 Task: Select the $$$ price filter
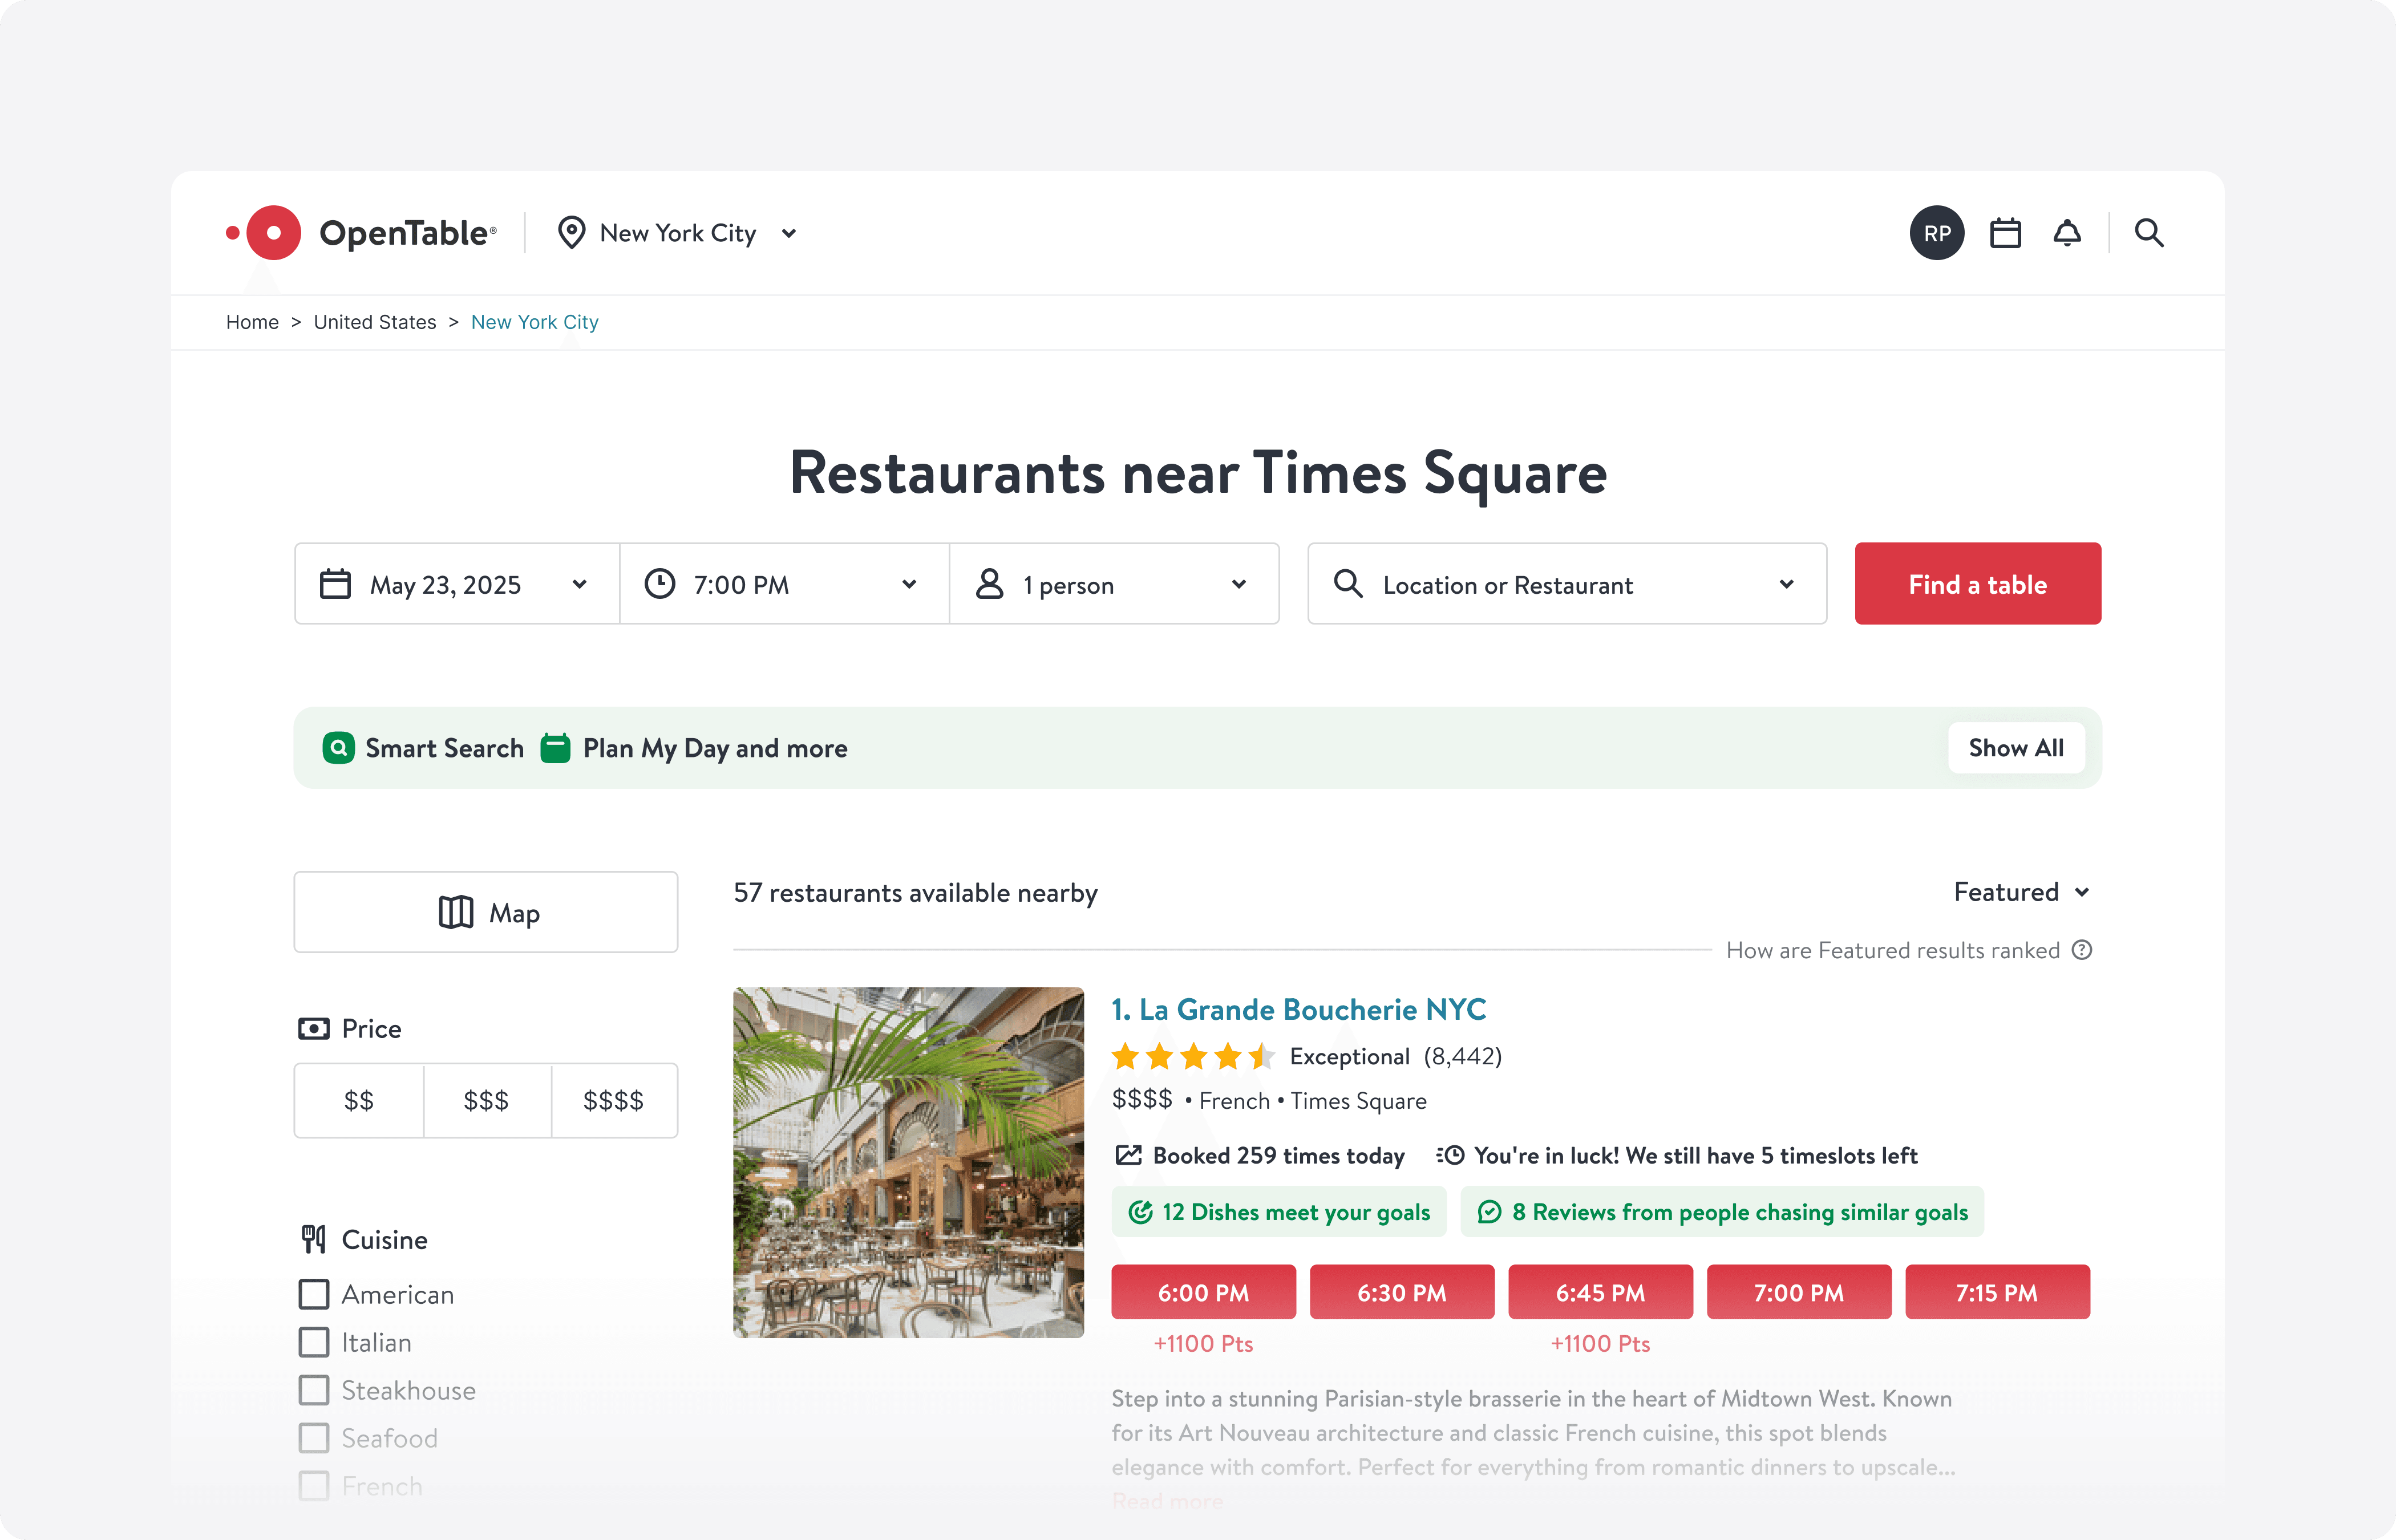click(486, 1101)
